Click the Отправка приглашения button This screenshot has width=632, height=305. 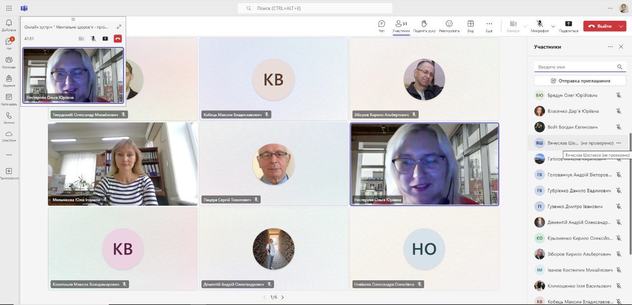(x=580, y=81)
